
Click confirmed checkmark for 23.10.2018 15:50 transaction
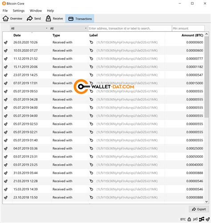6,198
